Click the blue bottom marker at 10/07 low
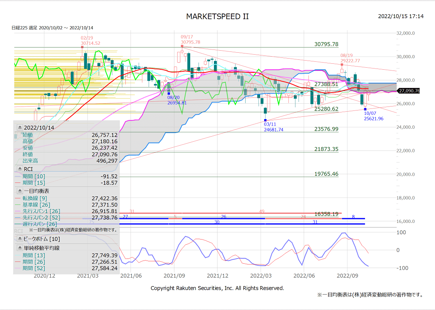 [x=365, y=109]
